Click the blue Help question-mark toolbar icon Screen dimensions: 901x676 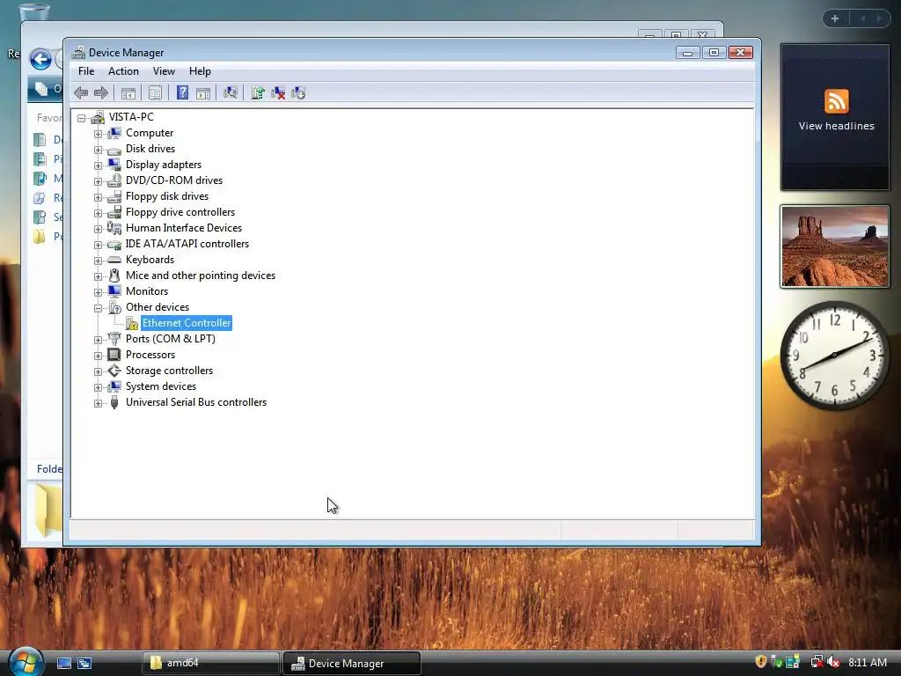[182, 92]
